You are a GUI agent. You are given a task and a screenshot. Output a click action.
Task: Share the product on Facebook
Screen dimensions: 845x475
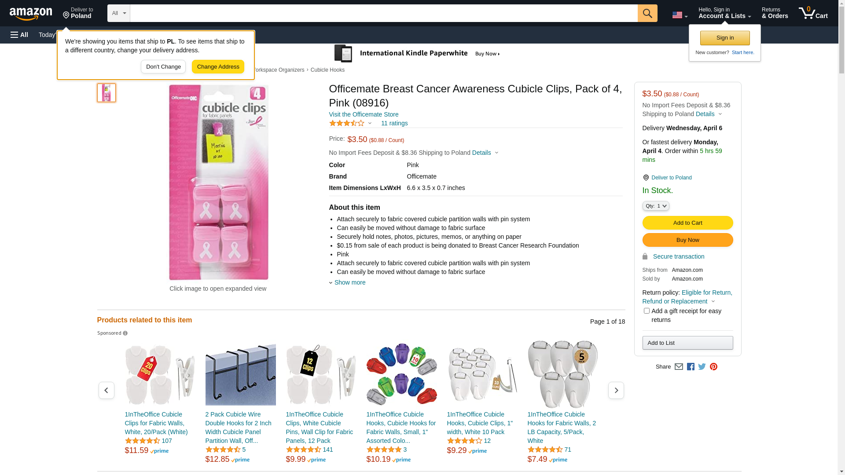pyautogui.click(x=691, y=367)
